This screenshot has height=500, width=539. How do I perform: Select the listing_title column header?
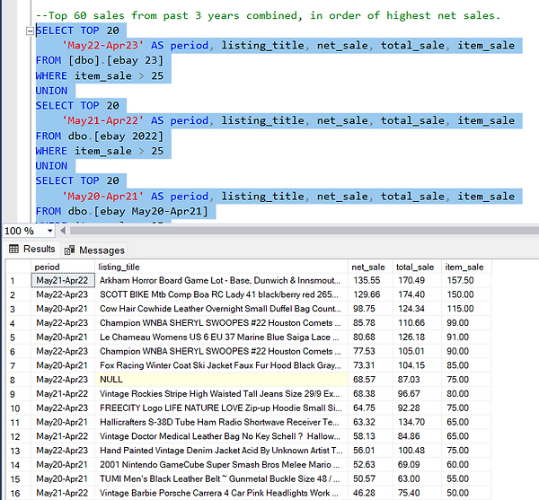[x=221, y=267]
